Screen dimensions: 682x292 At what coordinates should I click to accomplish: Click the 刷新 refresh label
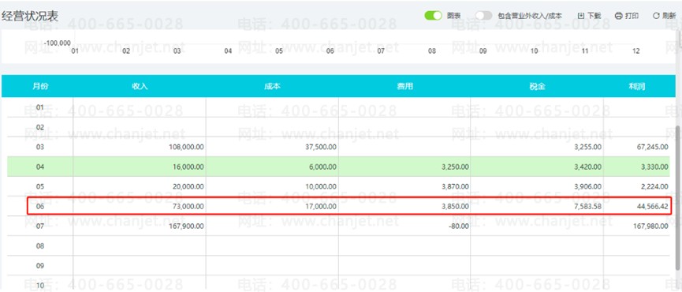coord(669,16)
